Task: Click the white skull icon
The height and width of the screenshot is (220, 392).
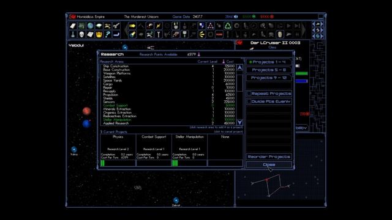Action: (x=81, y=34)
